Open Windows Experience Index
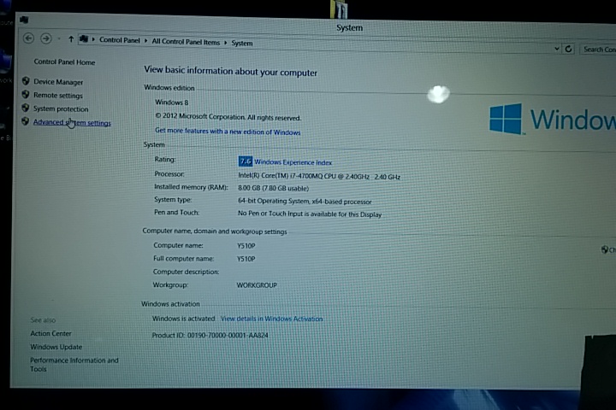 pyautogui.click(x=293, y=162)
